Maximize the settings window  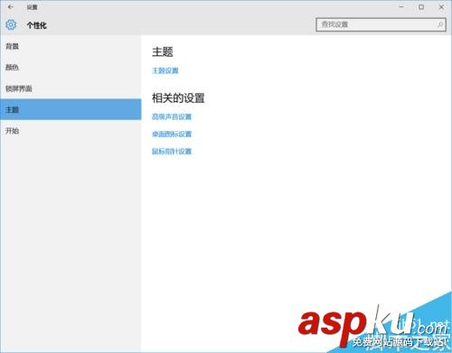click(421, 7)
